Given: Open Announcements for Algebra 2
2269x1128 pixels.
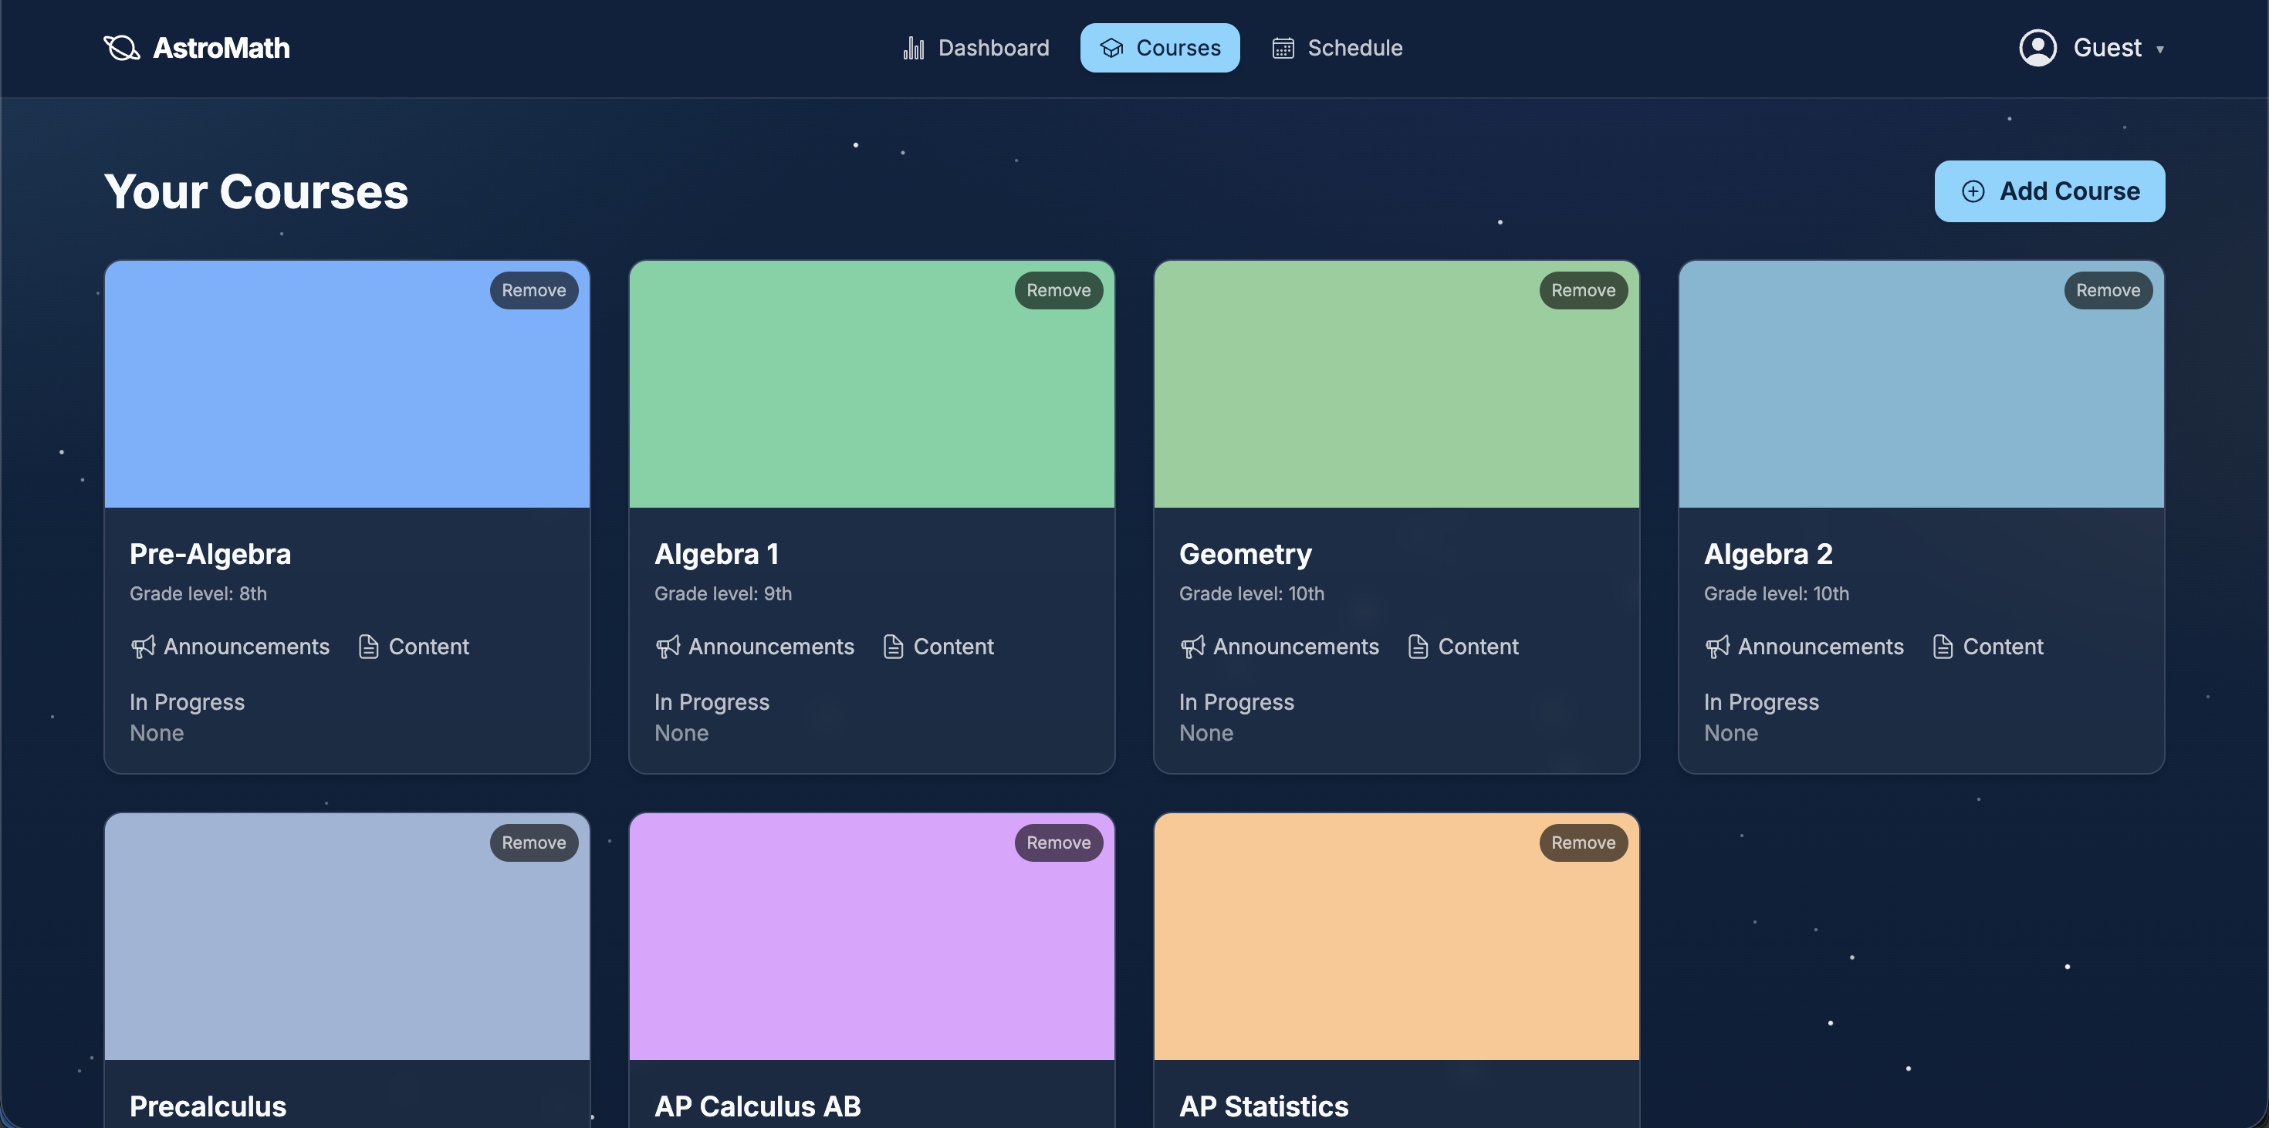Looking at the screenshot, I should (x=1805, y=647).
